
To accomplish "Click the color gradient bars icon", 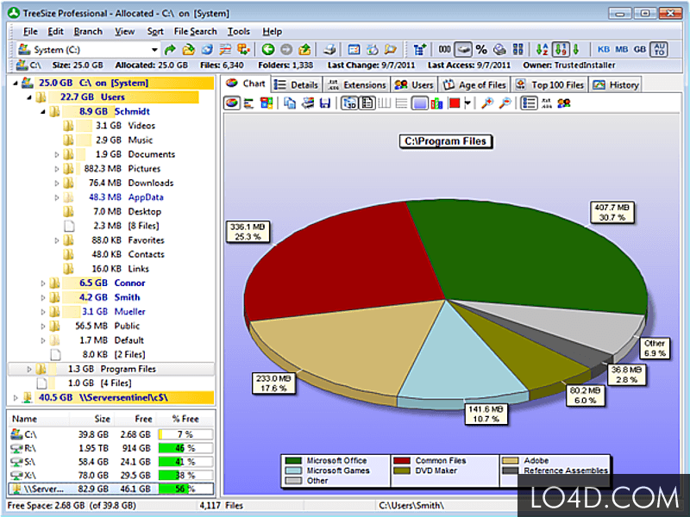I will 436,103.
